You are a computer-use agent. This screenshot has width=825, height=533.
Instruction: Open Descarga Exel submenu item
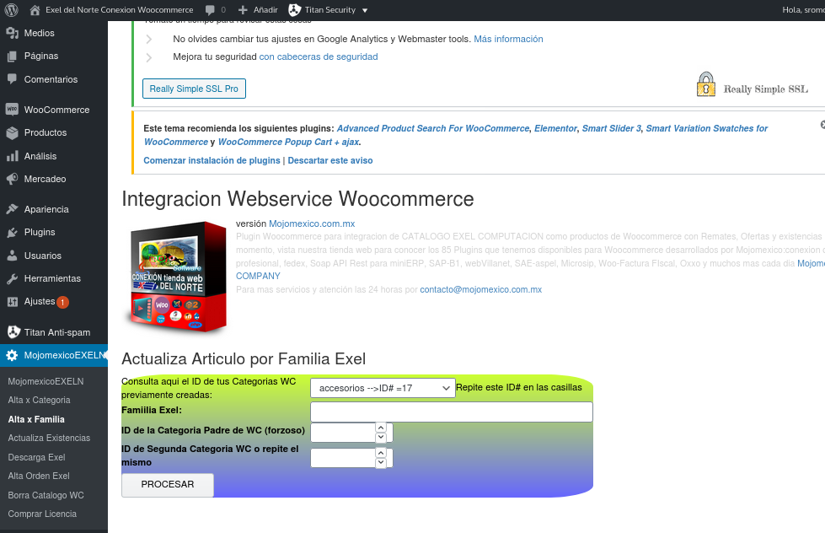(36, 457)
